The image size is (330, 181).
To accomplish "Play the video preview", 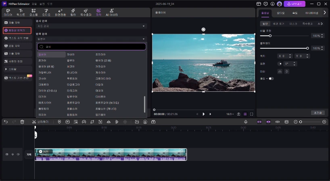I will click(203, 114).
